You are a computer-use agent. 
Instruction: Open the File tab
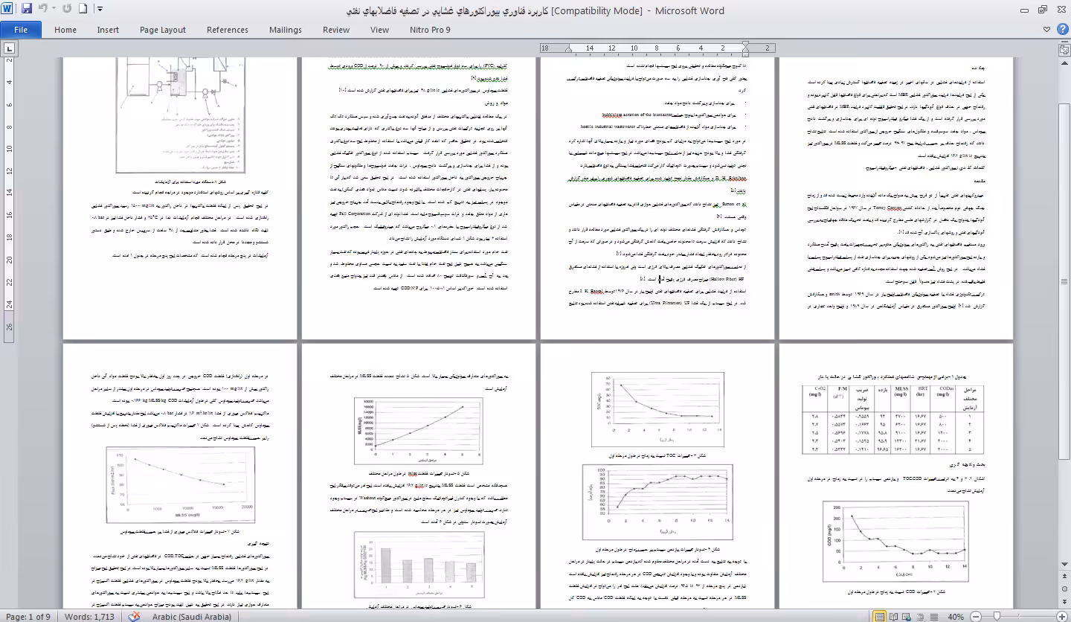pyautogui.click(x=21, y=30)
